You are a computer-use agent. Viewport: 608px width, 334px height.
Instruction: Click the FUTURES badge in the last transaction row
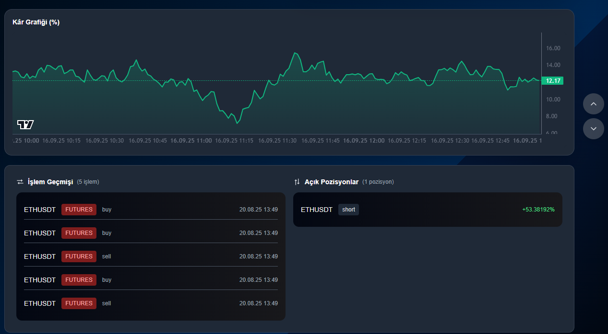(x=79, y=303)
